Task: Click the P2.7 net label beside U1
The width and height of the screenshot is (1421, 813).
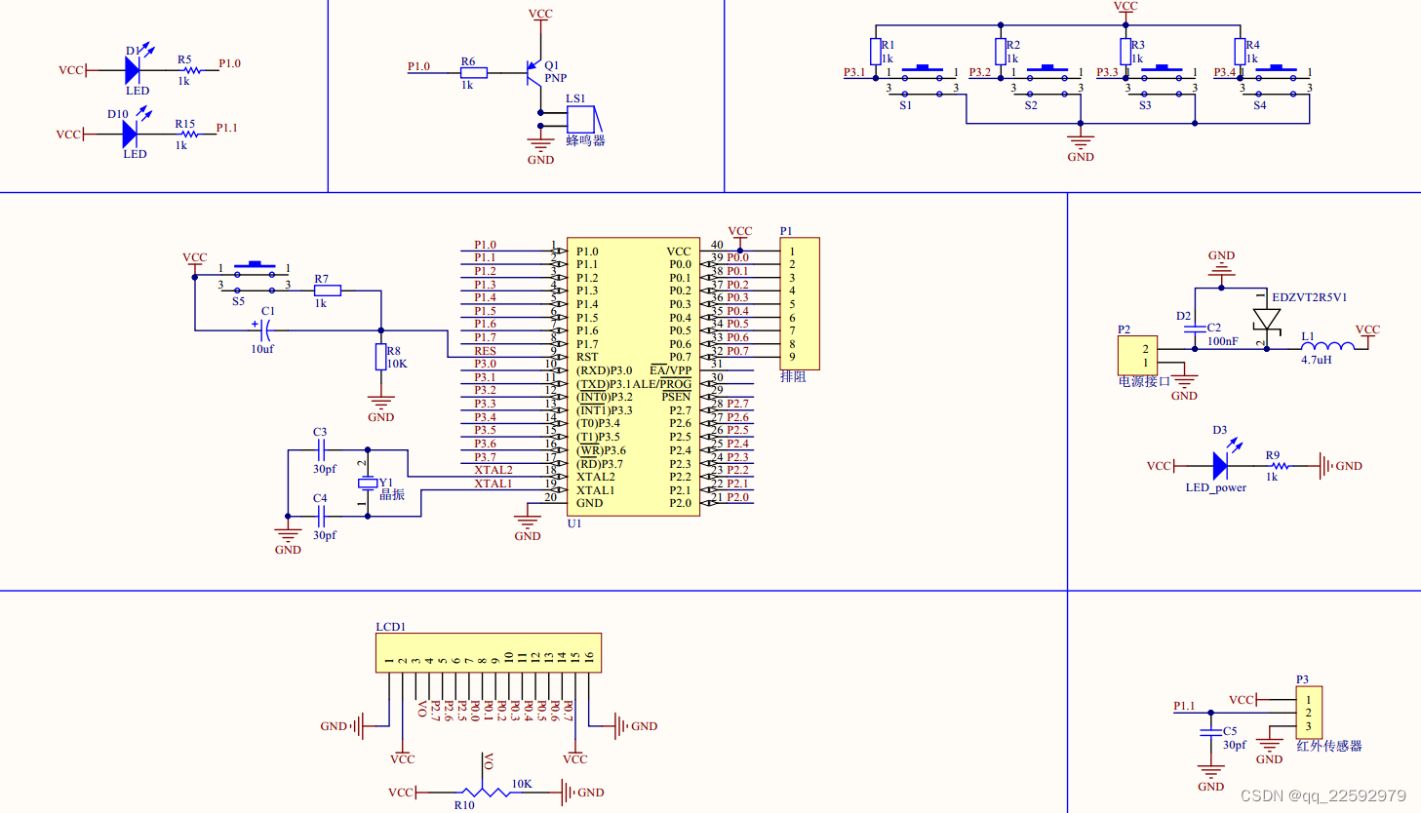Action: pyautogui.click(x=738, y=404)
